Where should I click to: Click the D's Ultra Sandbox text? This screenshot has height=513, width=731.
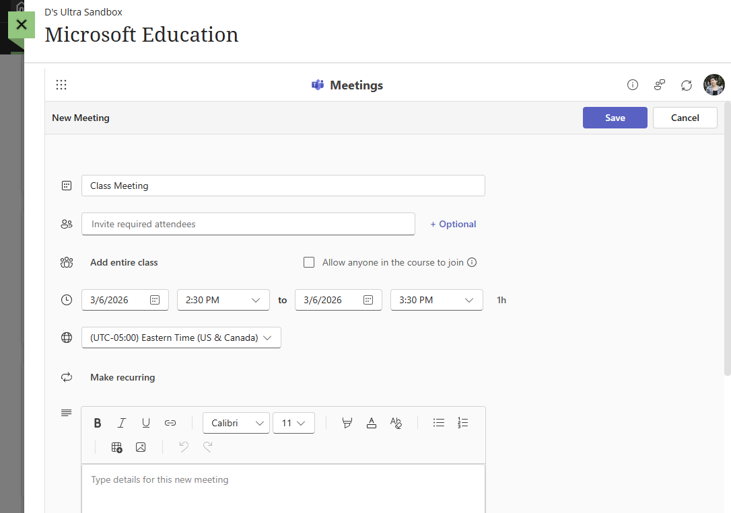83,12
